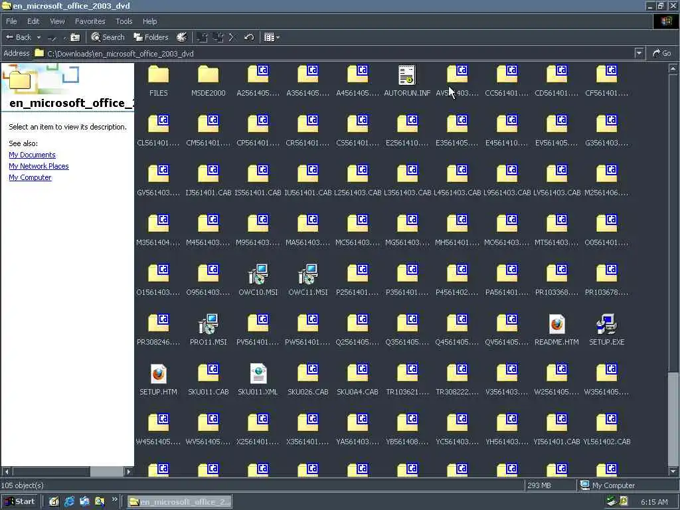Screen dimensions: 680x510
Task: Select the README.HTM file icon
Action: tap(557, 323)
